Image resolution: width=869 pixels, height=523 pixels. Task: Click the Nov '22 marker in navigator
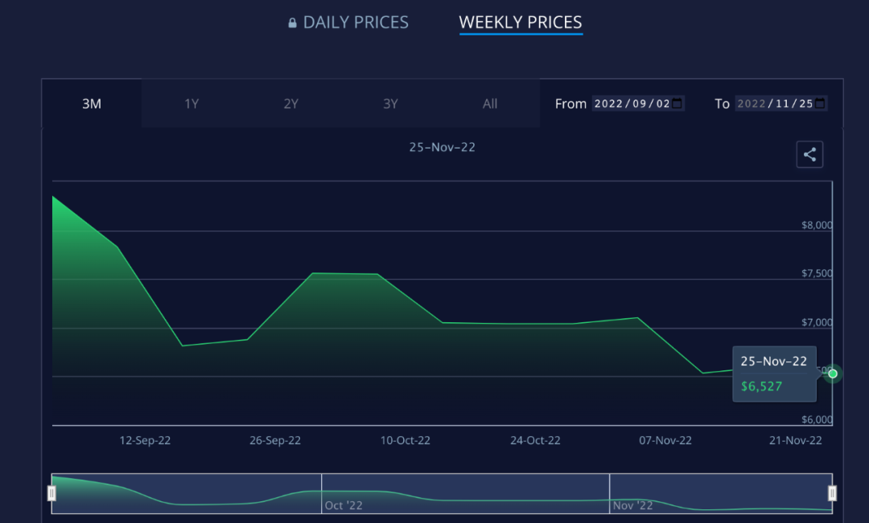[x=633, y=505]
